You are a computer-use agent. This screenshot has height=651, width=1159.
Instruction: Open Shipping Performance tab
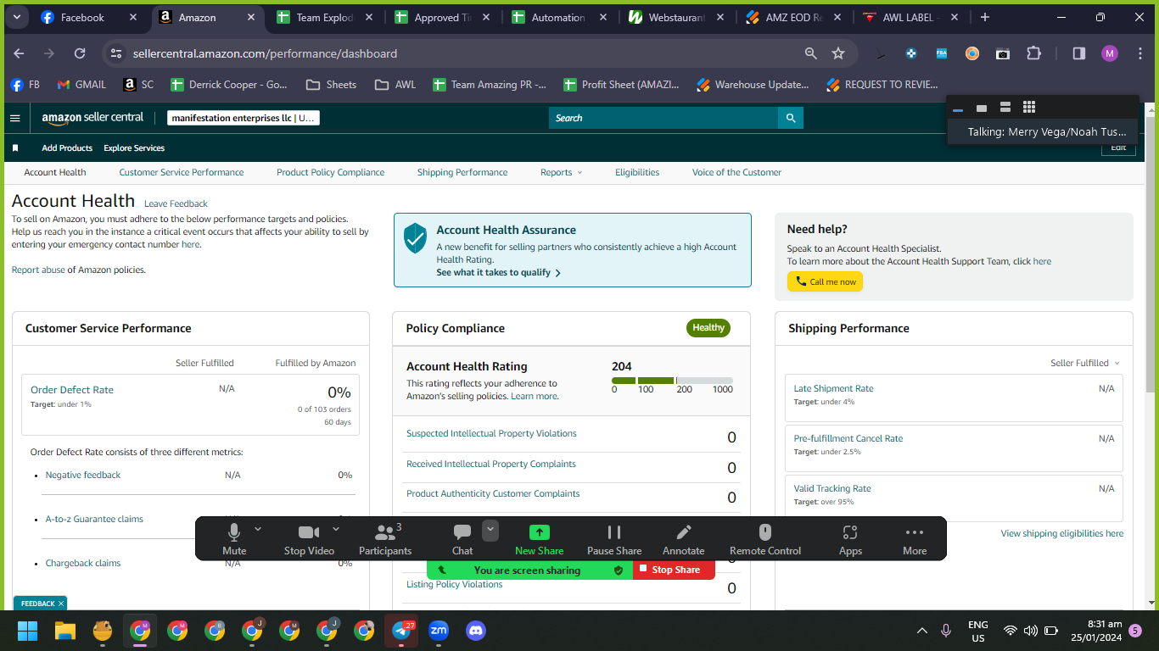[x=462, y=172]
